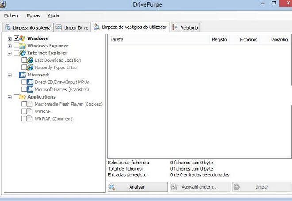Click document icon beside WinRAR entry
Image resolution: width=292 pixels, height=201 pixels.
click(x=30, y=111)
